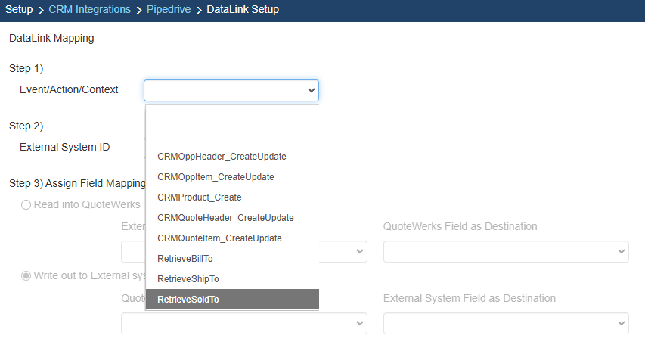Open QuoteWerks Field as Destination dropdown
This screenshot has height=342, width=645.
pyautogui.click(x=506, y=251)
